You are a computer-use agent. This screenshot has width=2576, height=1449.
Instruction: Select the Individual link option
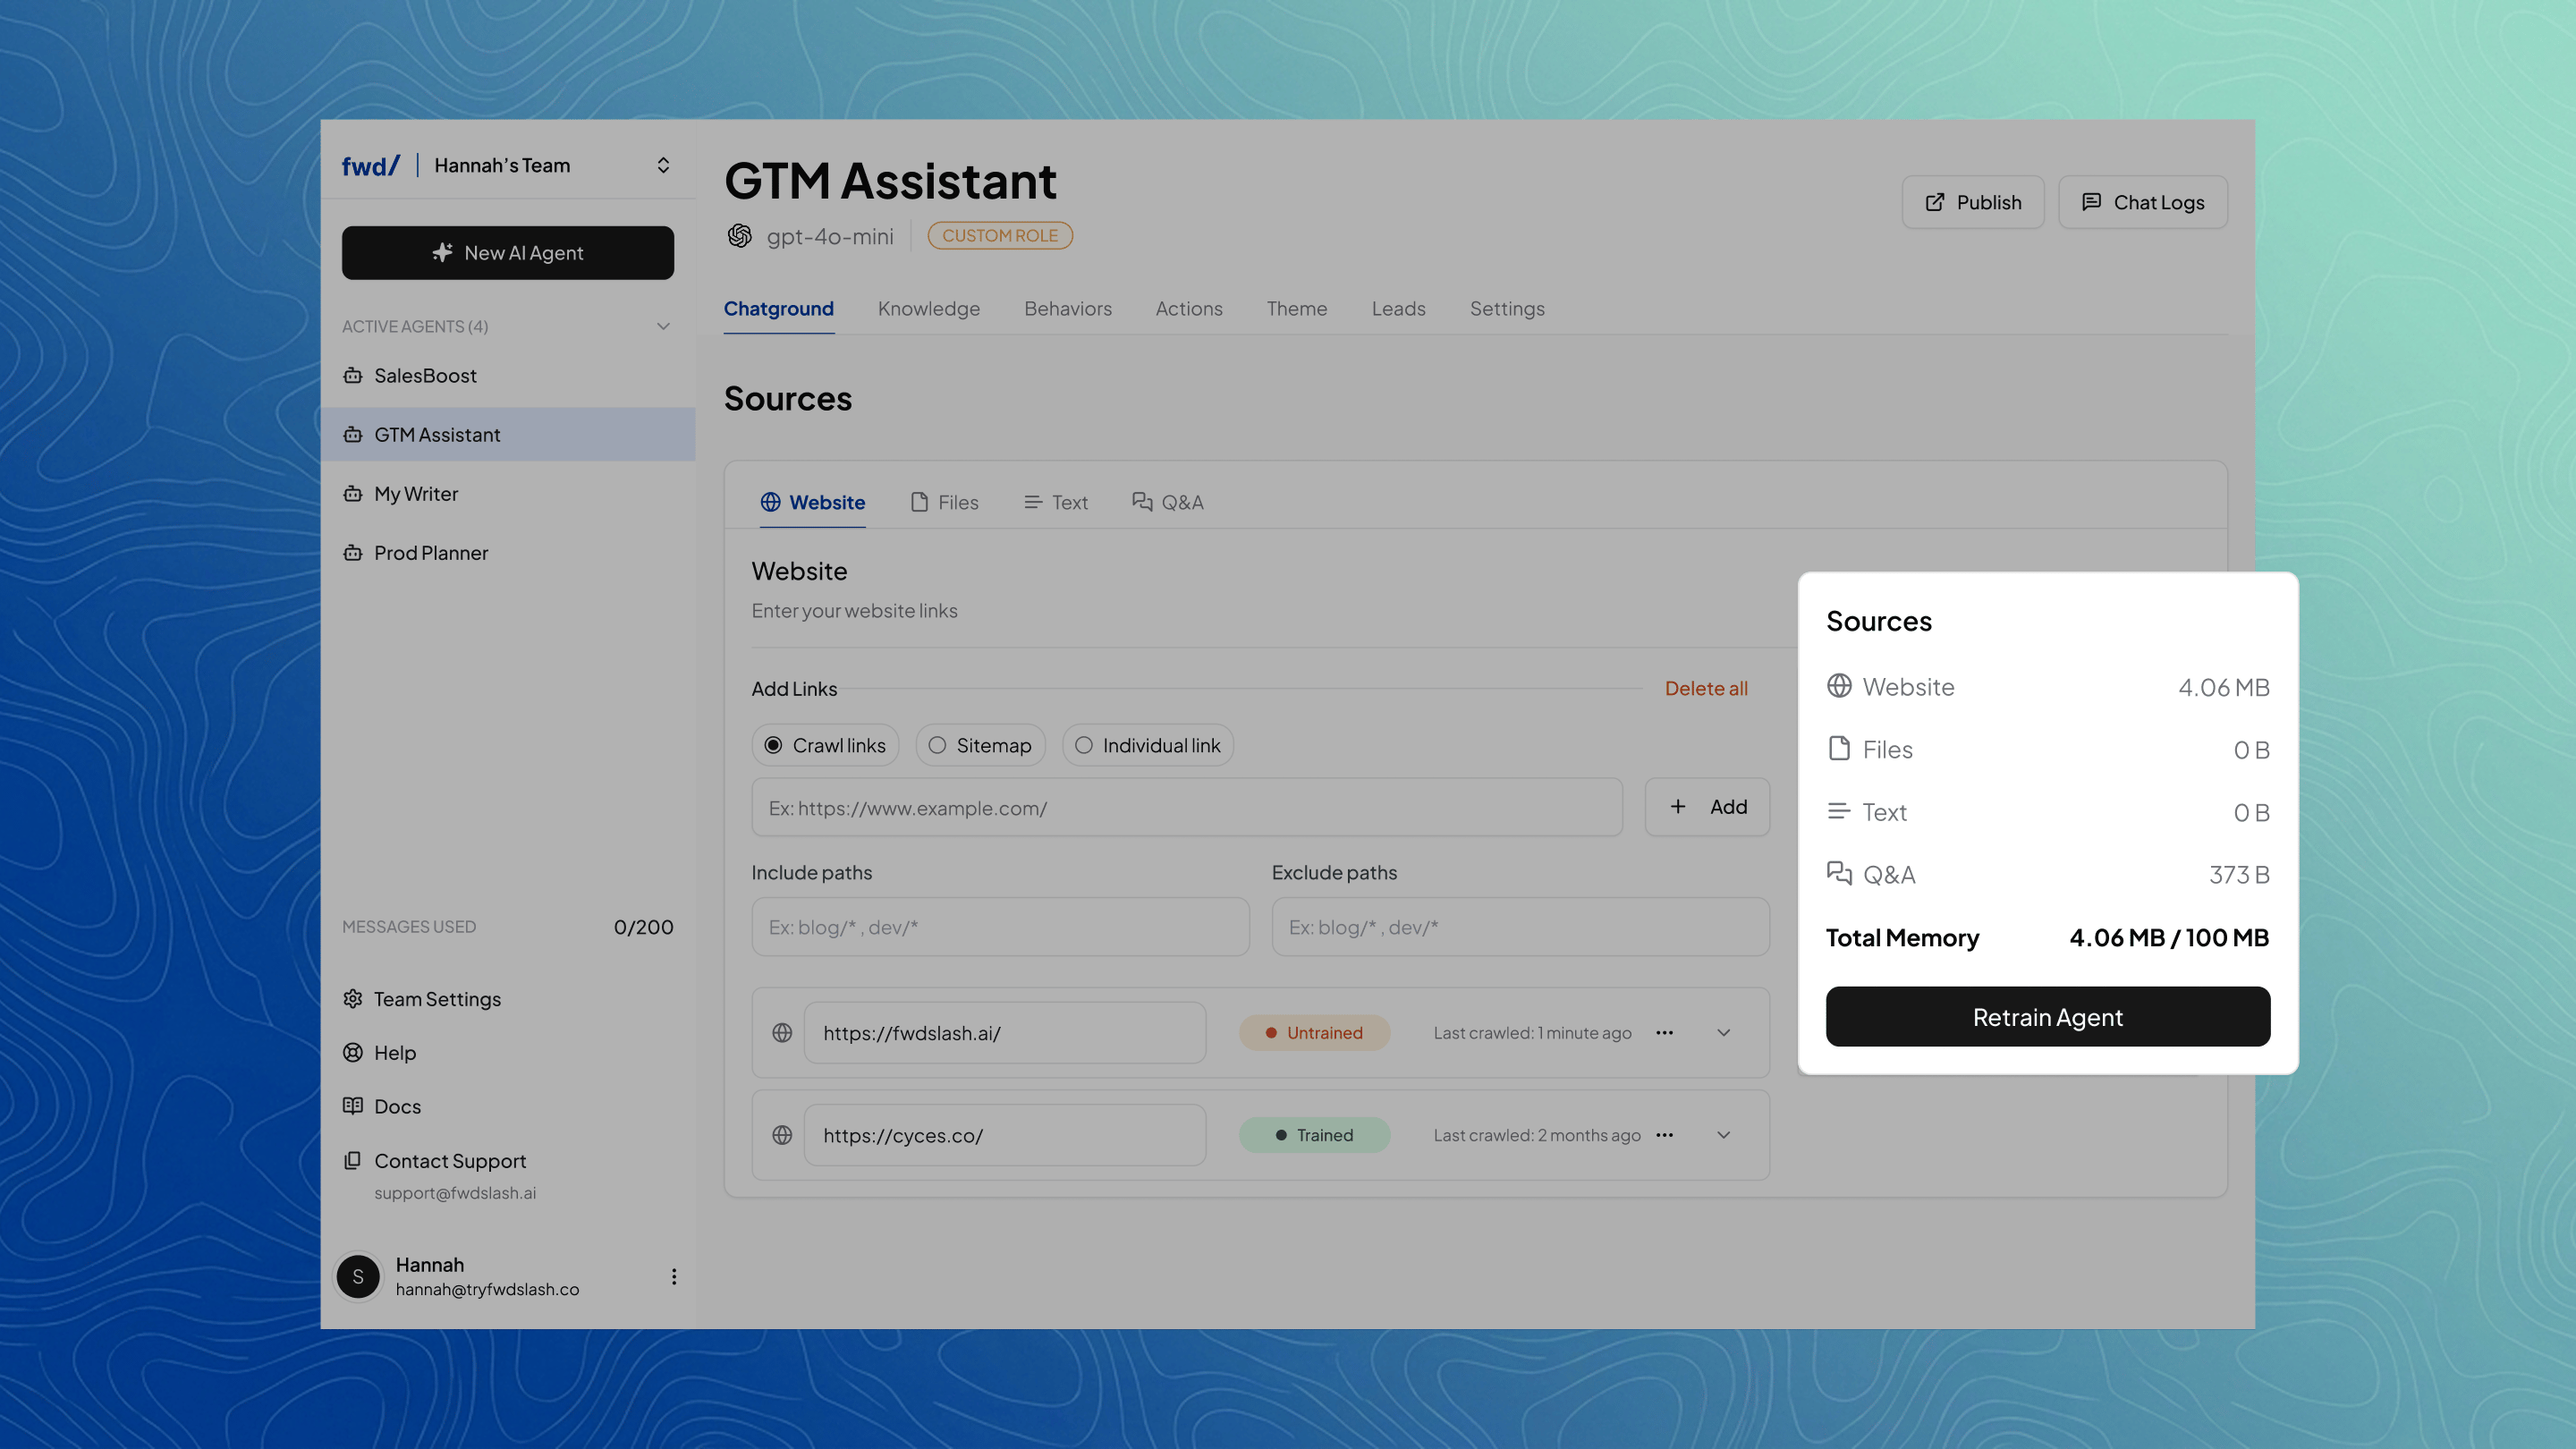pyautogui.click(x=1147, y=746)
